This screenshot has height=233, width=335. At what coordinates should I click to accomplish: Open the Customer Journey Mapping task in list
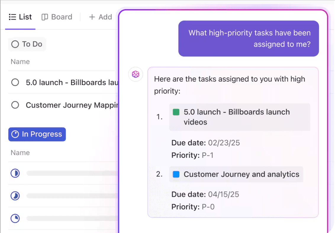pos(72,105)
